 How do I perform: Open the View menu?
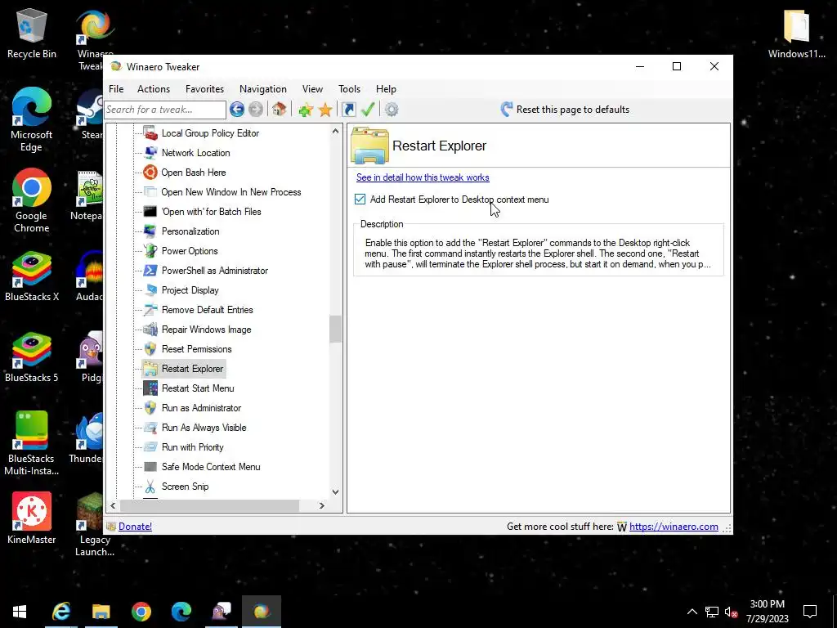[x=312, y=88]
